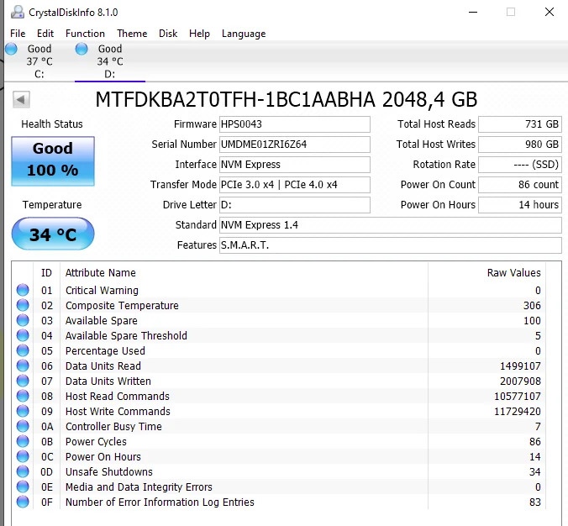Screen dimensions: 568x526
Task: Click the blue status orb for drive D:
Action: click(x=82, y=49)
